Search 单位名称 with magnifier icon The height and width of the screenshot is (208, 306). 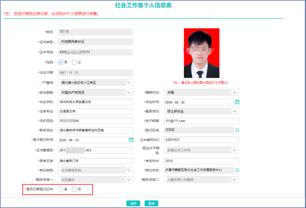(237, 170)
